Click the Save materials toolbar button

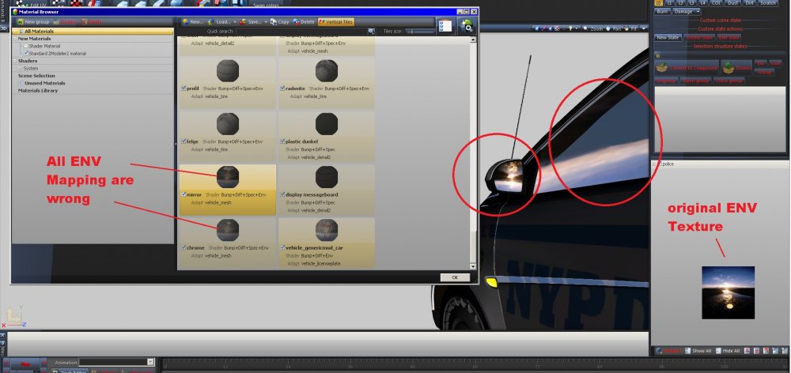(x=251, y=22)
